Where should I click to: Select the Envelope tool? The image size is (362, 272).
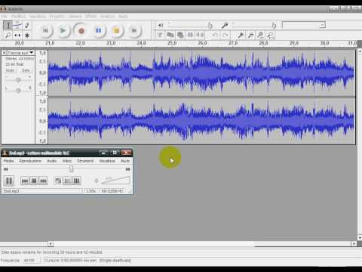tap(17, 26)
